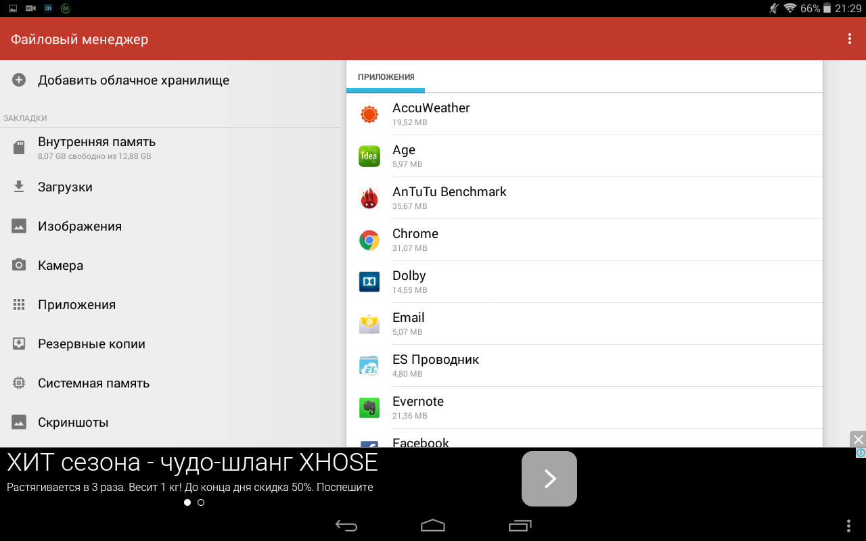Tap the ad info icon below the X

click(861, 453)
